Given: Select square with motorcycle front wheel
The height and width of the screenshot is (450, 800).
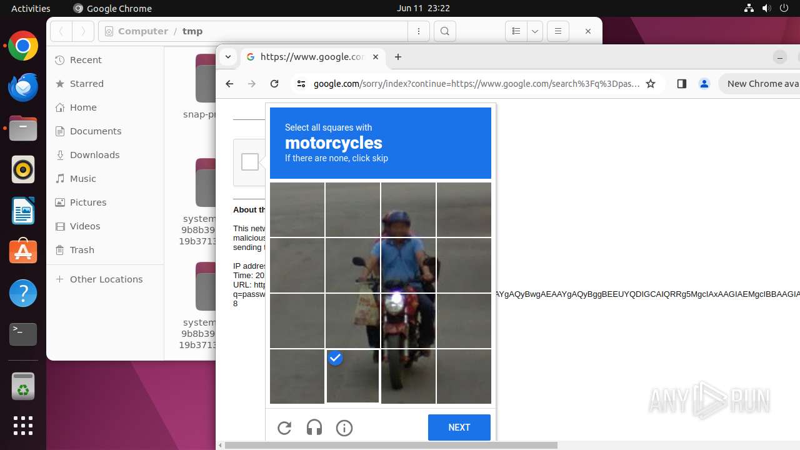Looking at the screenshot, I should [x=408, y=376].
